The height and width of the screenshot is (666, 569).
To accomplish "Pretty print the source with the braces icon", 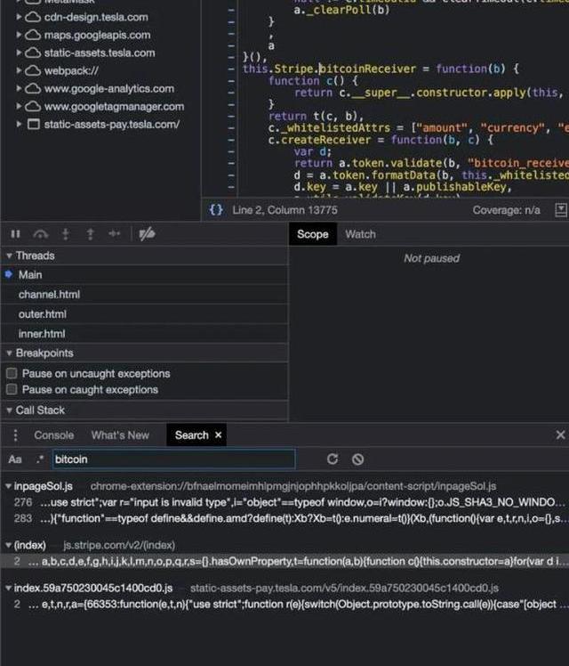I will [x=216, y=210].
